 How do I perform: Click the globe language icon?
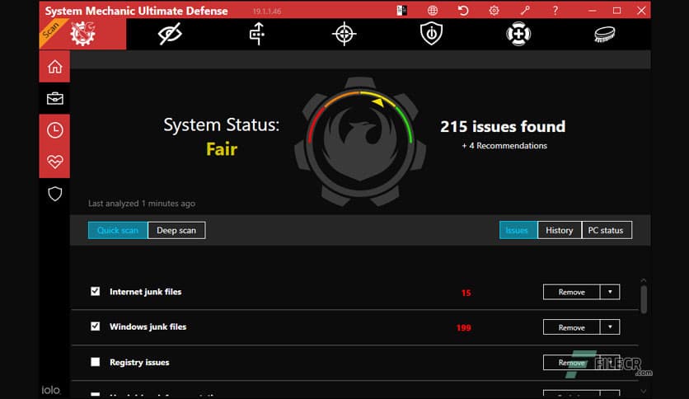[433, 10]
